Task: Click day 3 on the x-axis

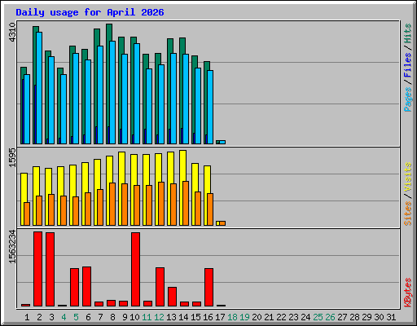Action: coord(51,317)
